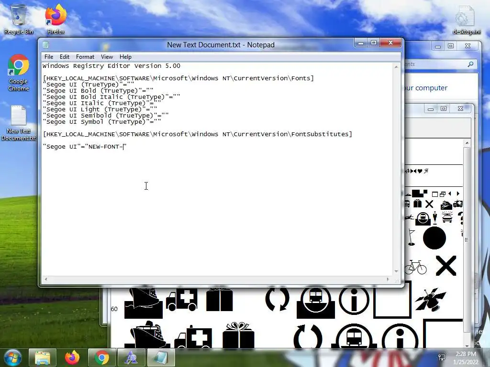Open File Explorer from the taskbar

(x=43, y=357)
